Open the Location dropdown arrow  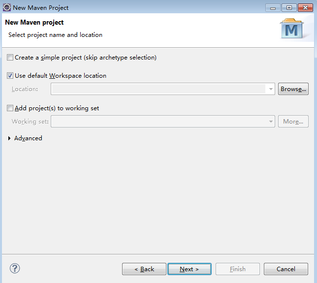pyautogui.click(x=271, y=89)
